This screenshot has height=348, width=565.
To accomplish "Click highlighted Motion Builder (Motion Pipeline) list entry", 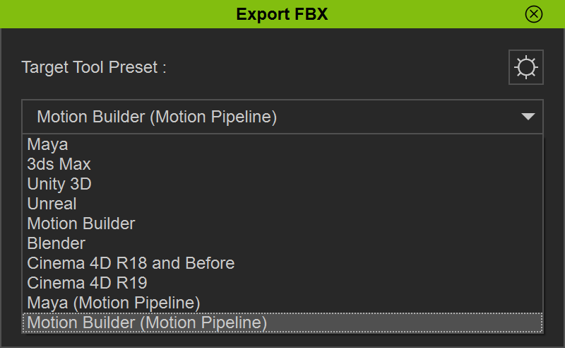I will click(x=147, y=323).
